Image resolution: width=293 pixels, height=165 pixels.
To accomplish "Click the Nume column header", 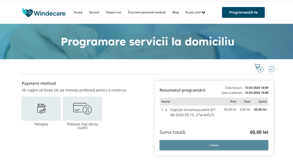I will 166,101.
